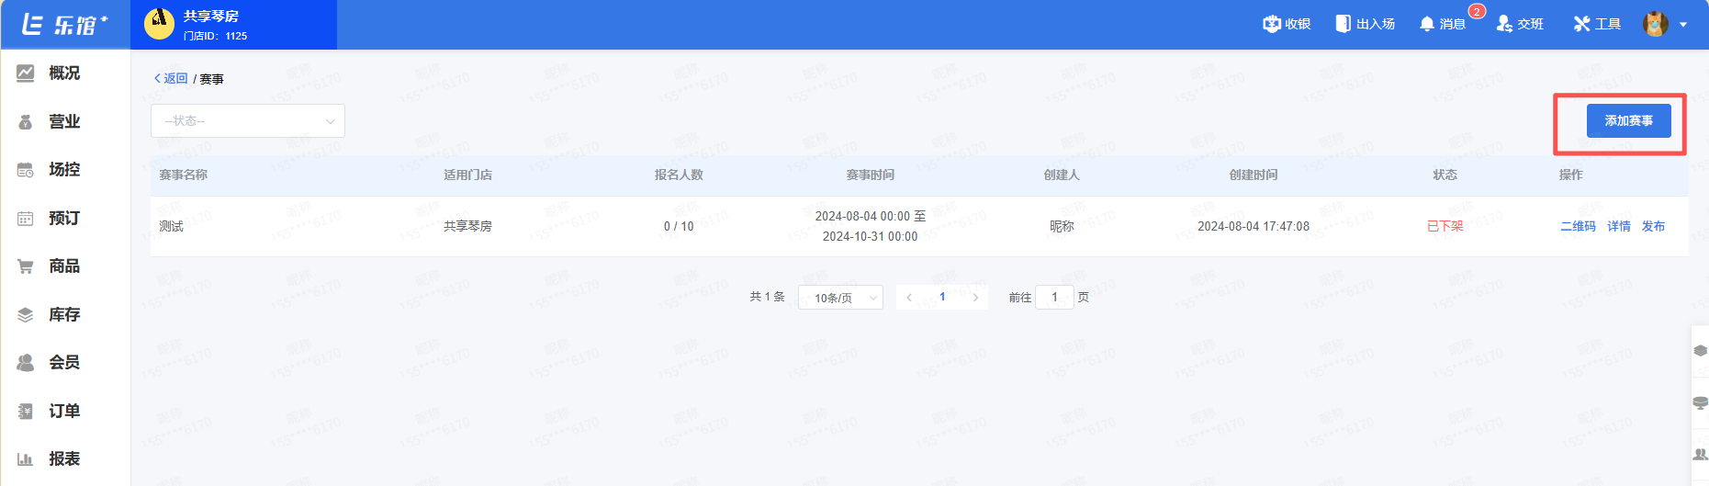Open the 工具 tools icon

1581,24
